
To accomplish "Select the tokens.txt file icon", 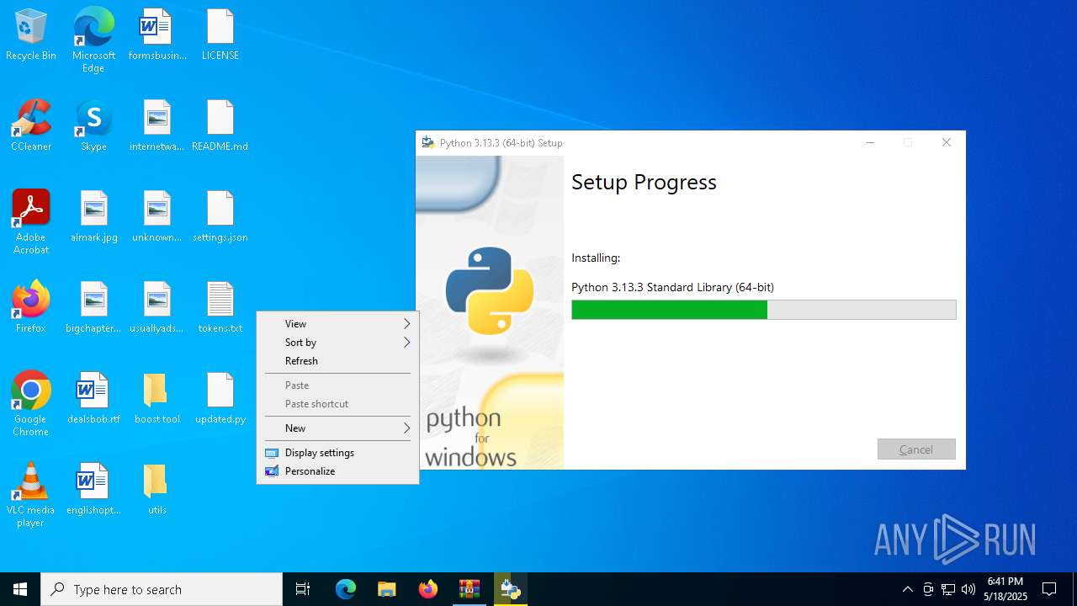I will tap(220, 308).
